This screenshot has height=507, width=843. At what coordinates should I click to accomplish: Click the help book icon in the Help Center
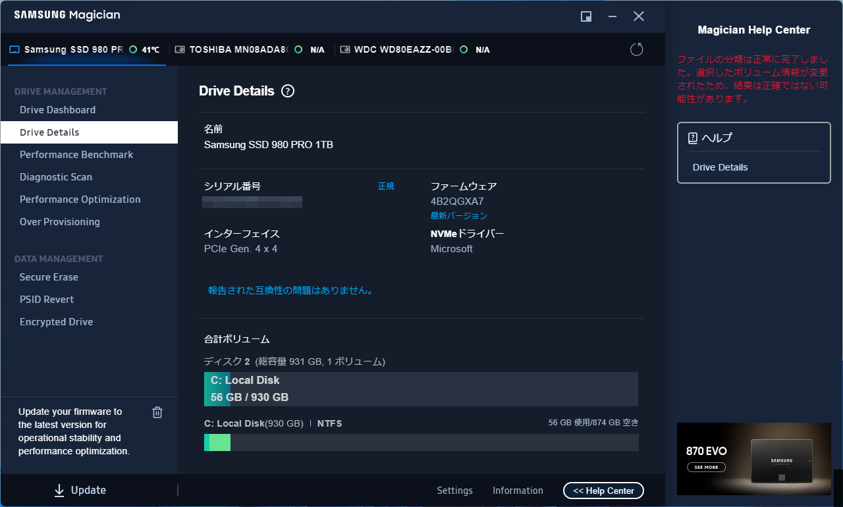(x=693, y=138)
